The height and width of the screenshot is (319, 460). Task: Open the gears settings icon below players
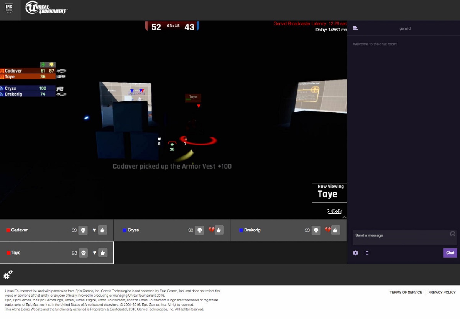pyautogui.click(x=8, y=274)
